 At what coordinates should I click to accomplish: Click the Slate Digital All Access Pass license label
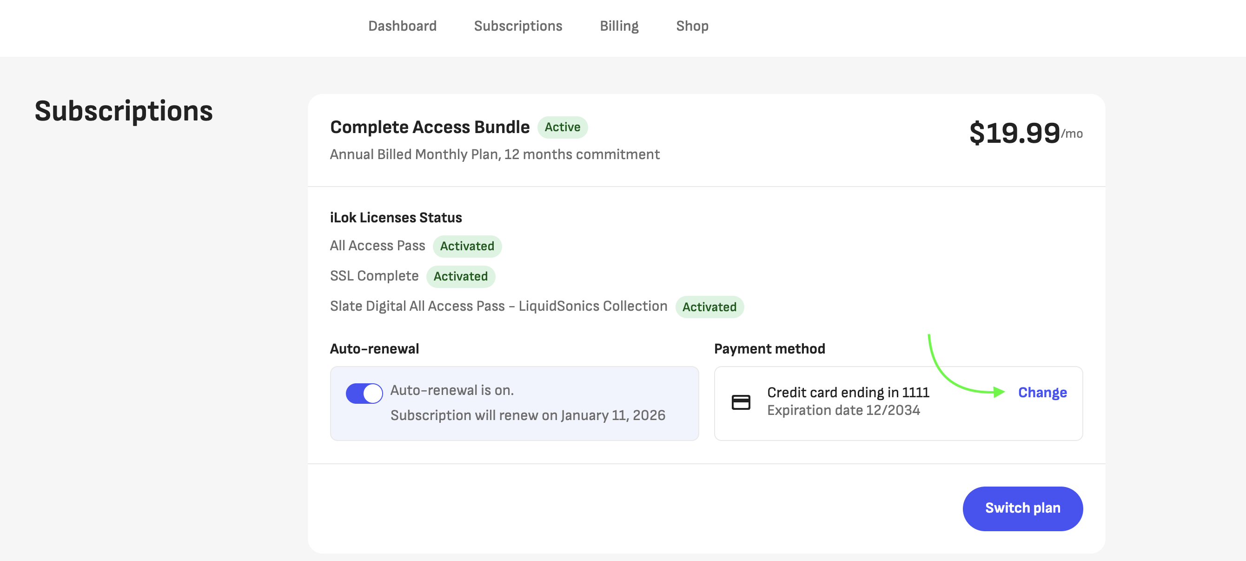[498, 307]
